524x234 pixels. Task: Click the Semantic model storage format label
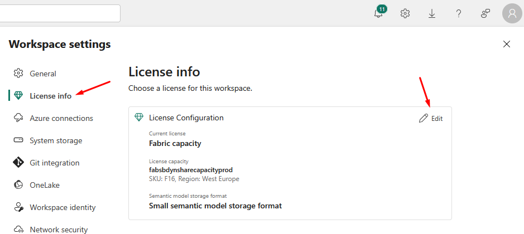click(x=188, y=196)
